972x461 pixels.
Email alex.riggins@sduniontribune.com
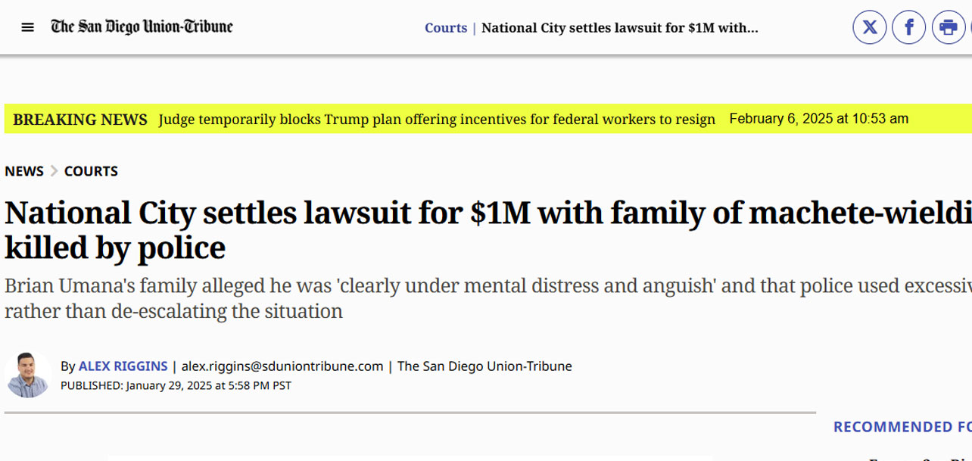click(282, 366)
